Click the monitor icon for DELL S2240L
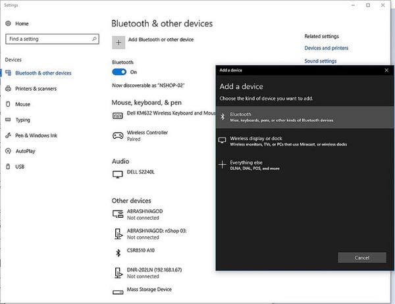This screenshot has height=304, width=395. pyautogui.click(x=118, y=174)
